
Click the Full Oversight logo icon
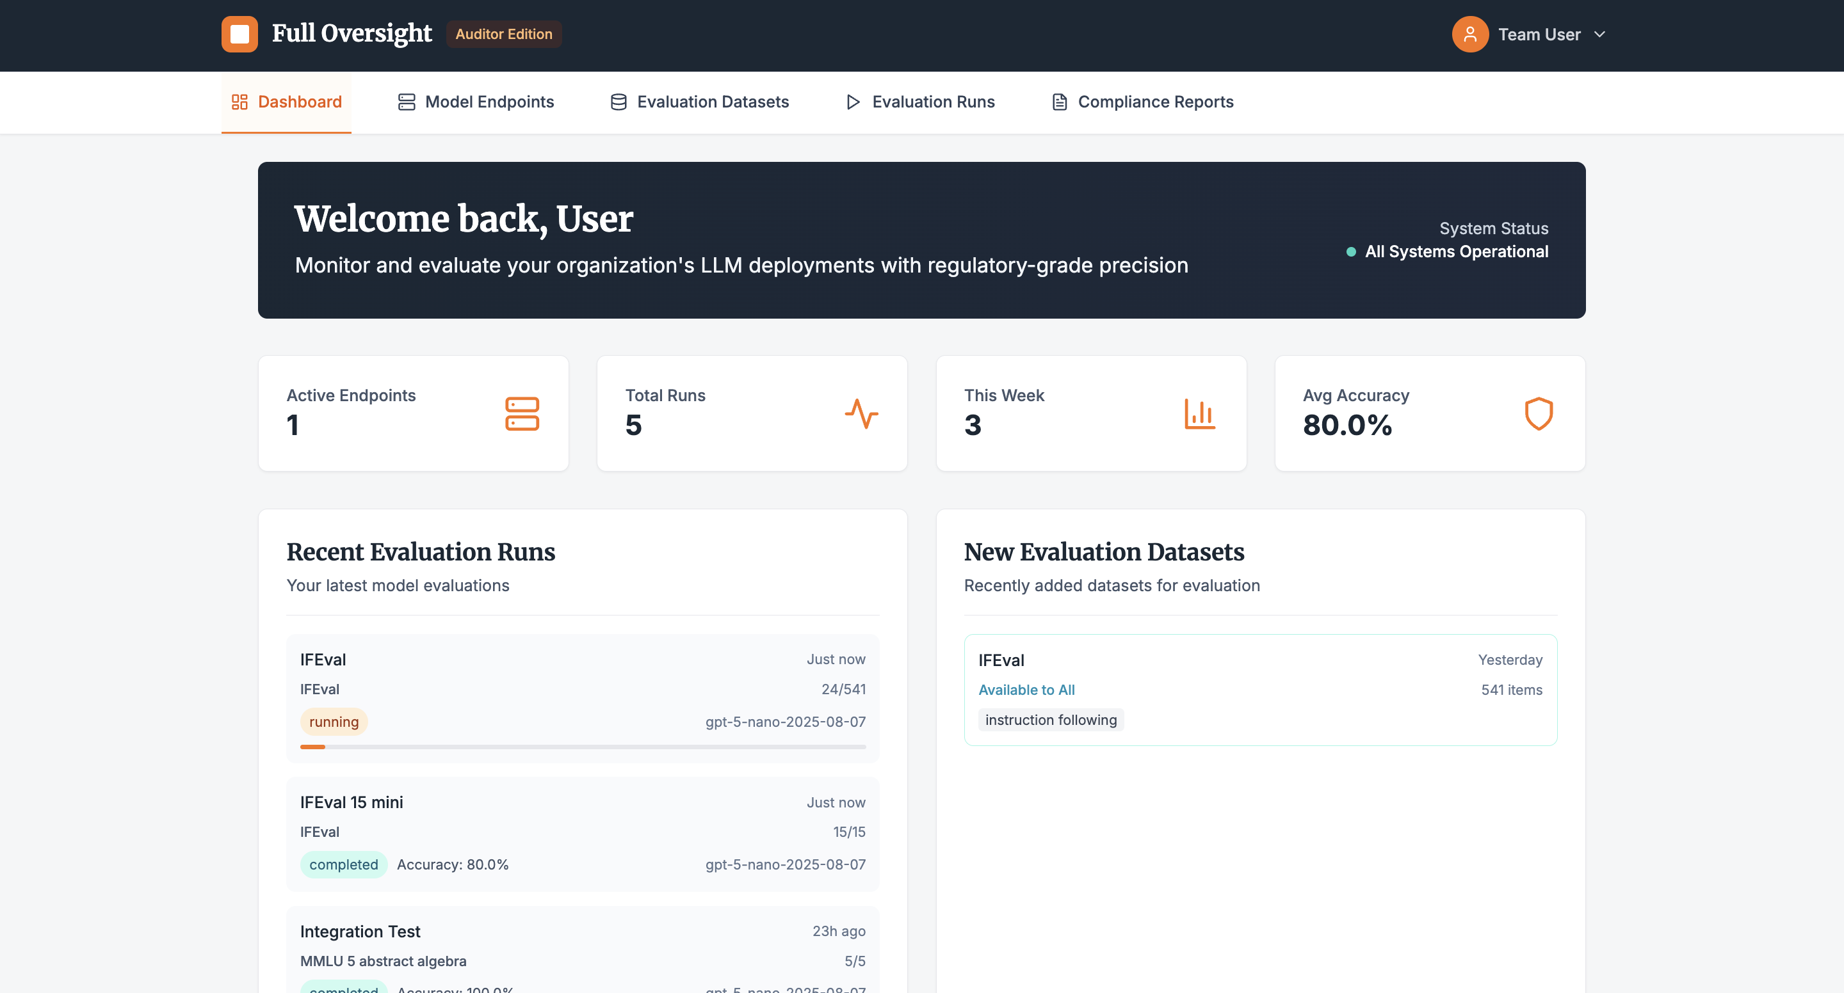pyautogui.click(x=239, y=34)
